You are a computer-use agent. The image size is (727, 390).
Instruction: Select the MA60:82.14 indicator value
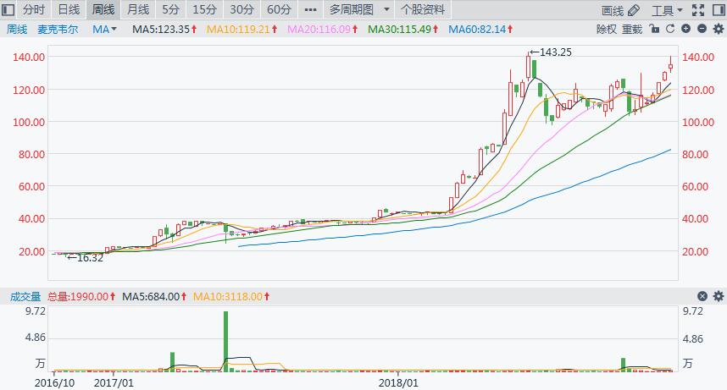480,29
